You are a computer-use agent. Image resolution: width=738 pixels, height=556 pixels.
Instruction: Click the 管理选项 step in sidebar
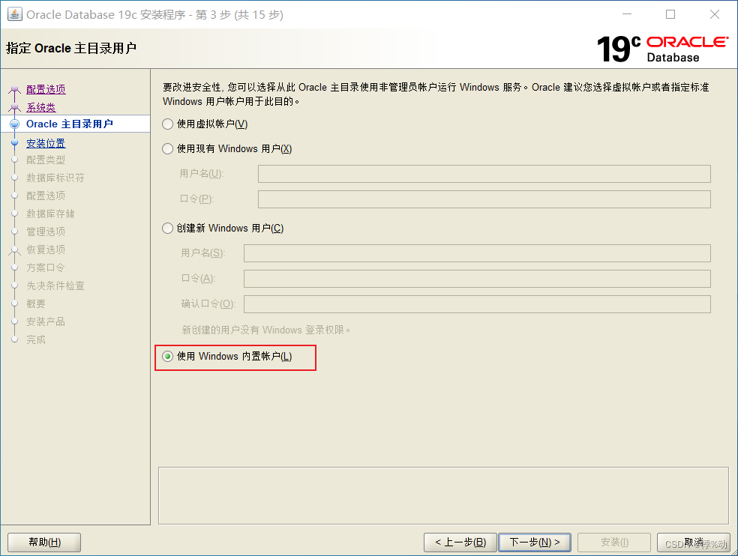[x=46, y=232]
